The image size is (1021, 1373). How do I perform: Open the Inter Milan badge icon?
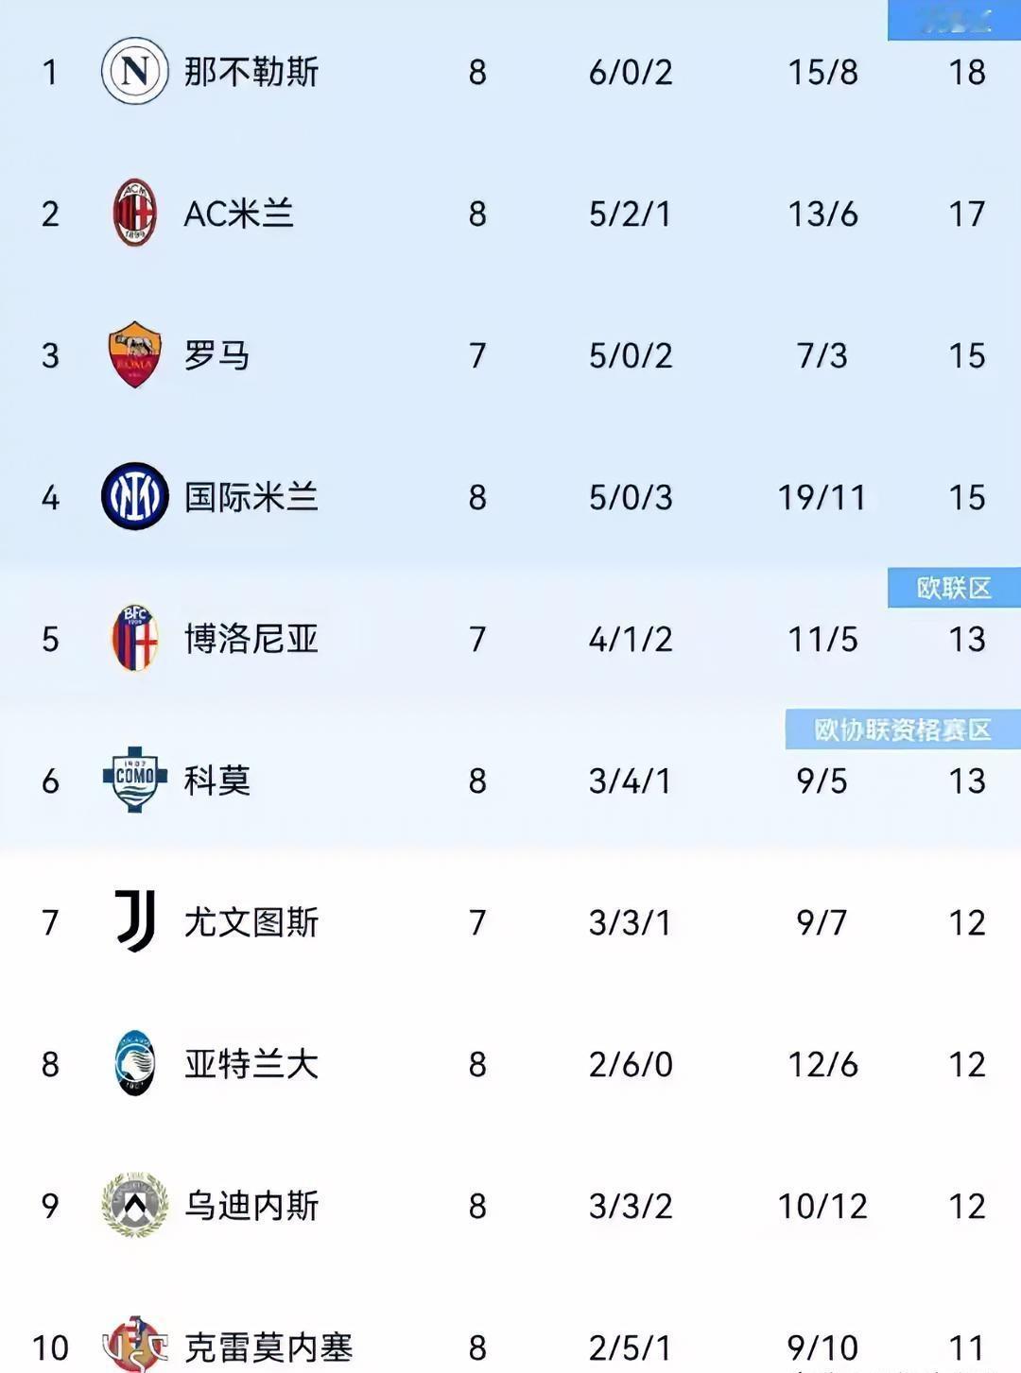(135, 496)
